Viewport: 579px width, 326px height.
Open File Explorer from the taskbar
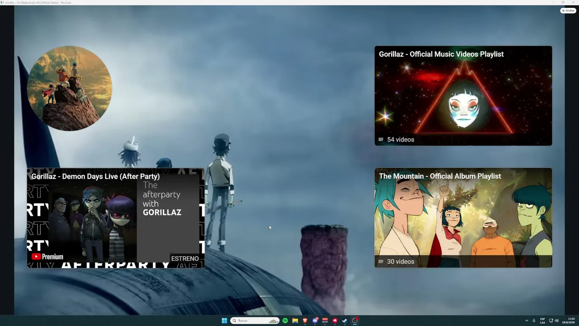295,321
